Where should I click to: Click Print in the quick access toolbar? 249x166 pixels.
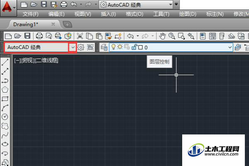tap(63, 5)
